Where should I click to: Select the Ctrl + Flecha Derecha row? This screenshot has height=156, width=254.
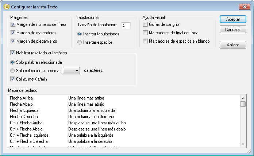pyautogui.click(x=124, y=141)
